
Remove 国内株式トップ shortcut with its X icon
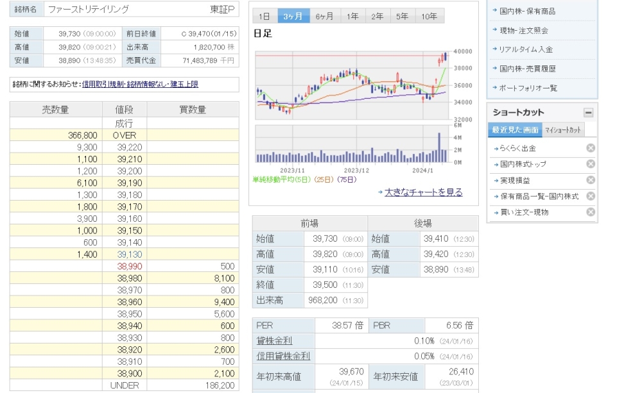point(591,164)
